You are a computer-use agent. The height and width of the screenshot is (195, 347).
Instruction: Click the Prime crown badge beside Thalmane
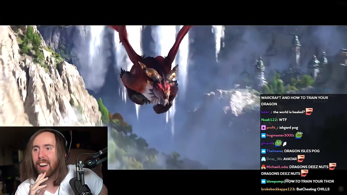click(263, 151)
